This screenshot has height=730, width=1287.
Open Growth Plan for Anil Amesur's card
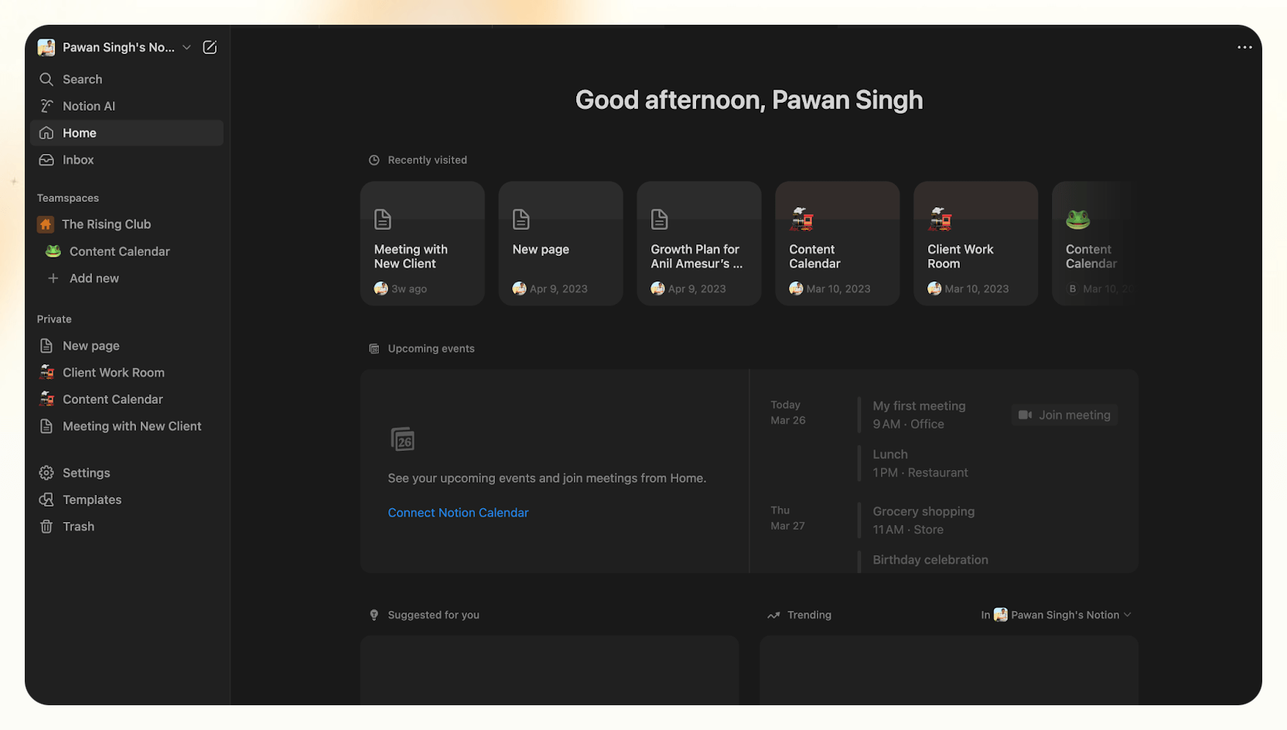699,244
